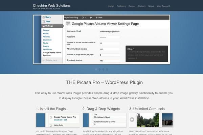
Task: Select the third slider pagination dot
Action: click(103, 70)
